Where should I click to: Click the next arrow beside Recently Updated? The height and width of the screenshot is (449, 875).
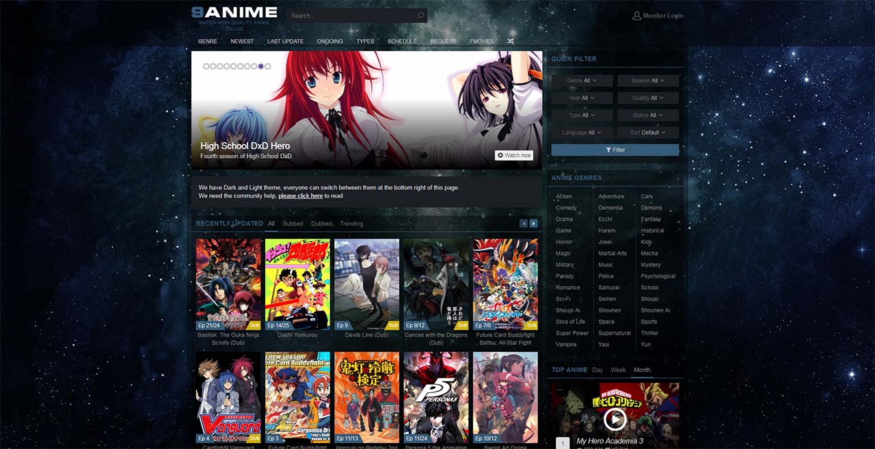[533, 223]
